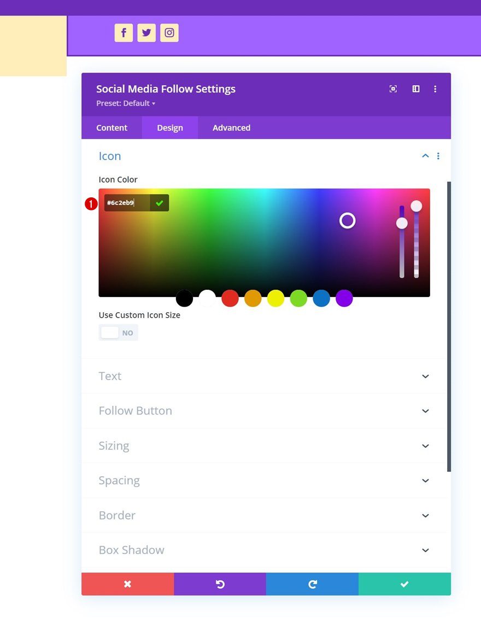The width and height of the screenshot is (481, 619).
Task: Click the Twitter icon in the header
Action: tap(146, 33)
